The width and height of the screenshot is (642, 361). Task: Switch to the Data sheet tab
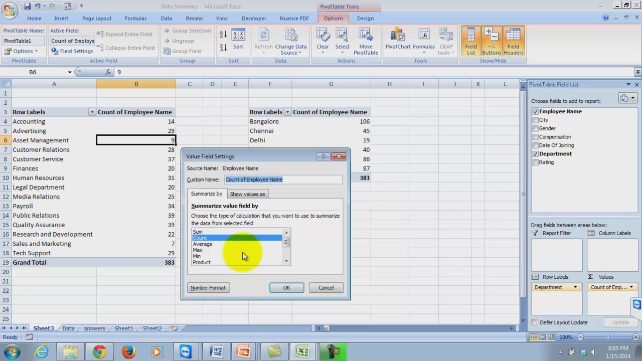68,328
